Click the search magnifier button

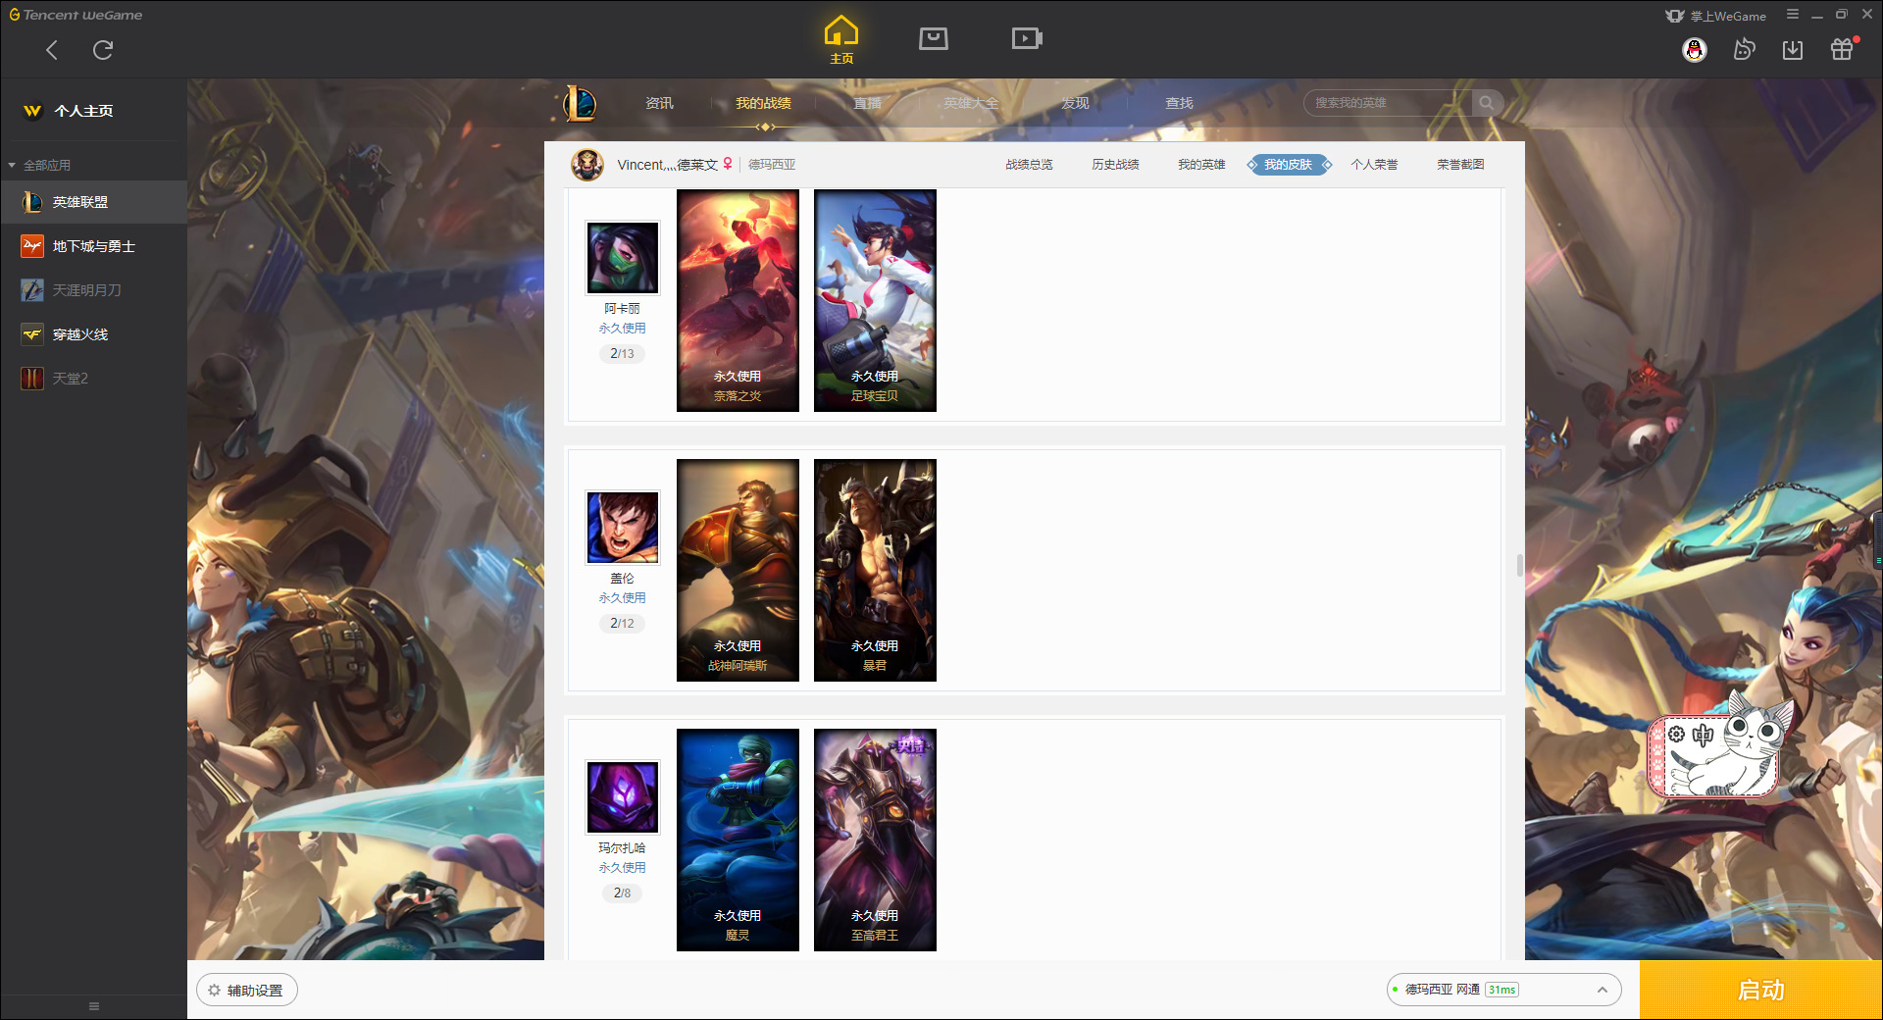coord(1487,103)
